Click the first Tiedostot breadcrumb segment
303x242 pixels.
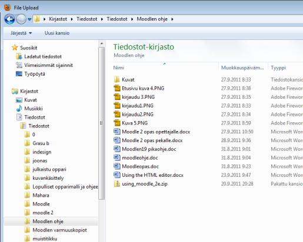87,19
